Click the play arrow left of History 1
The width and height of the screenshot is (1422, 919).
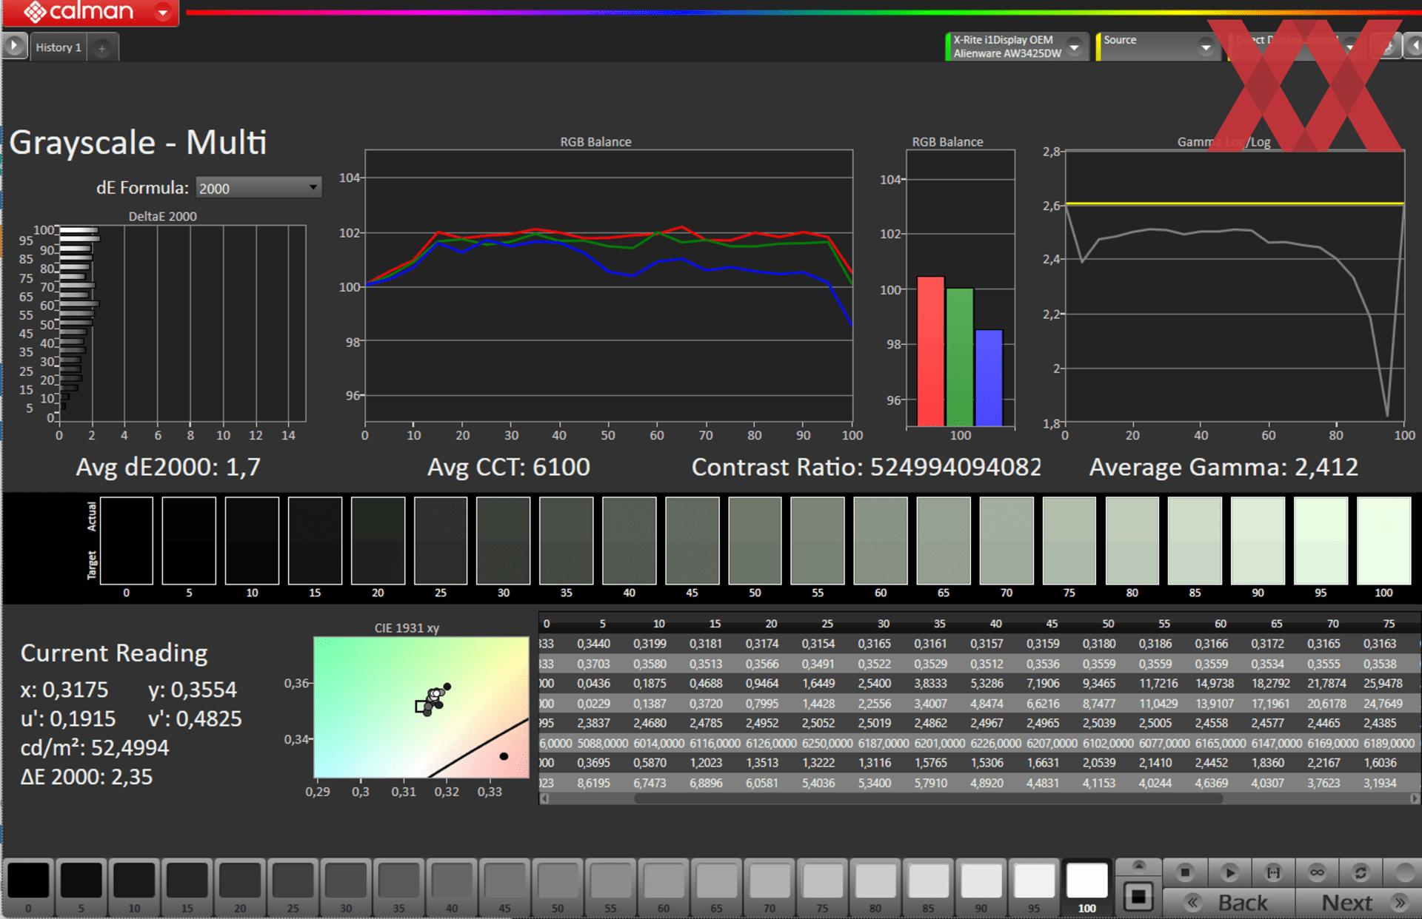14,46
